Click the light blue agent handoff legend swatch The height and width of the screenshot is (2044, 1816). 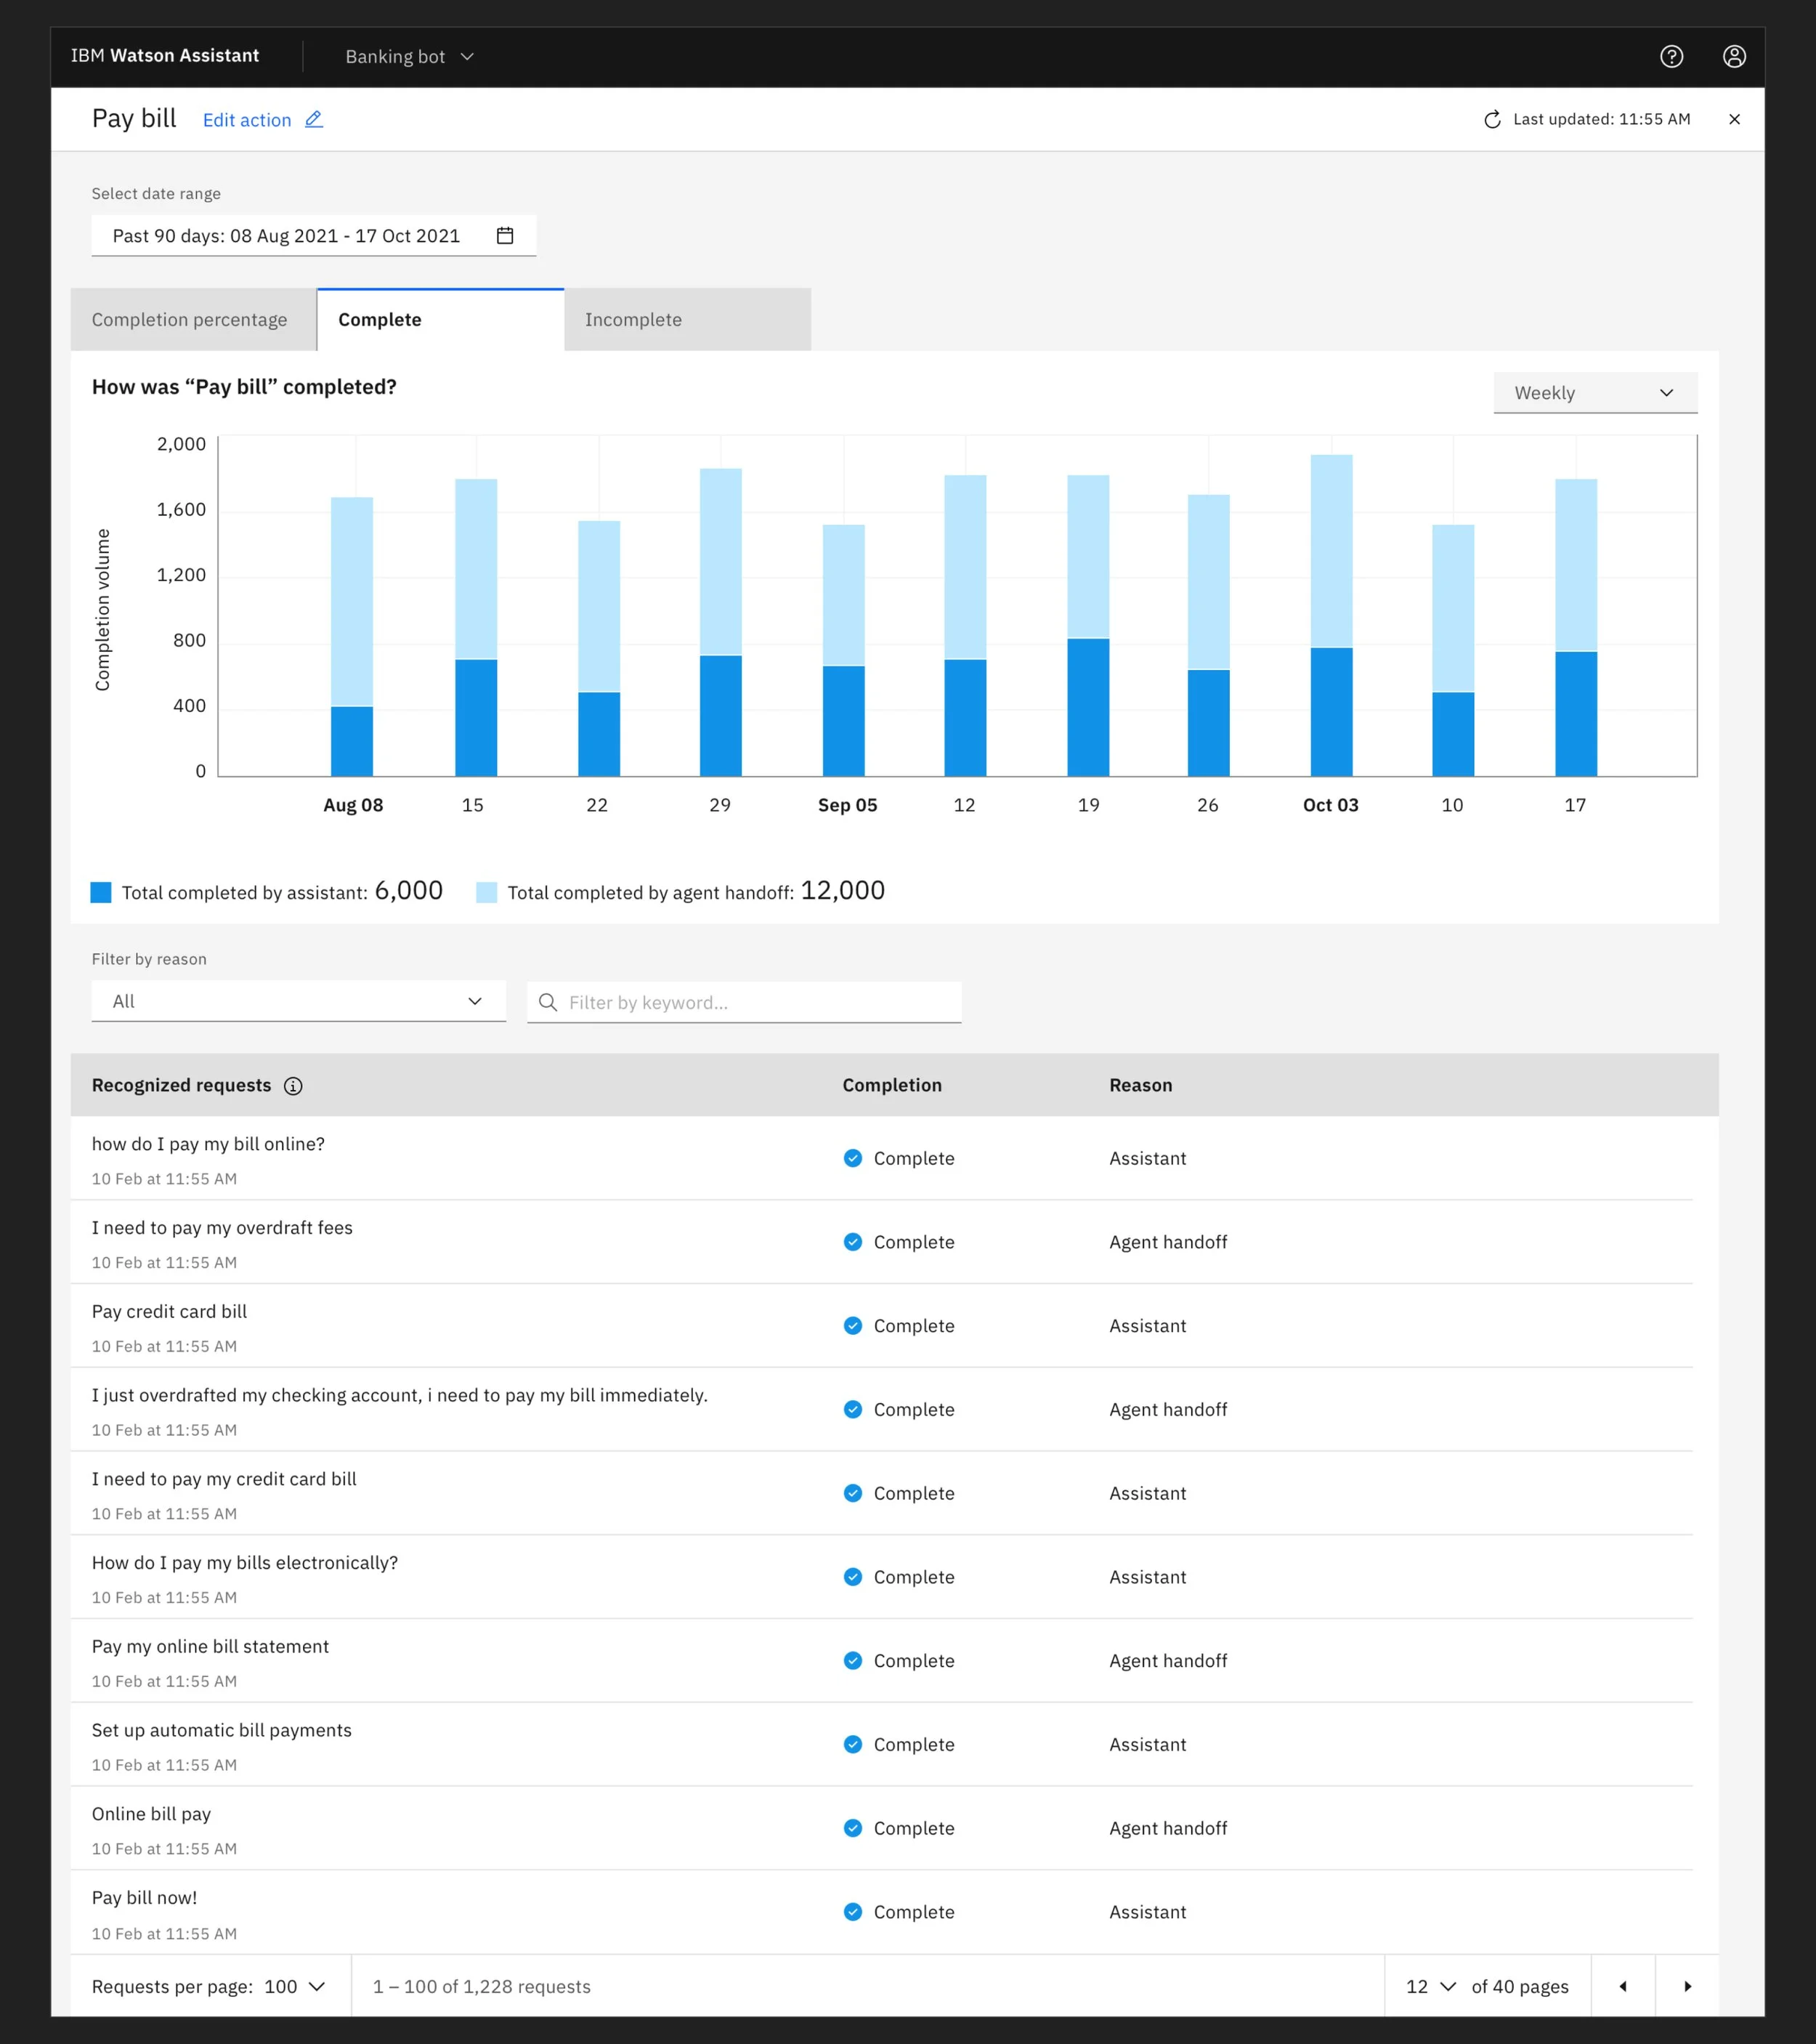[487, 892]
